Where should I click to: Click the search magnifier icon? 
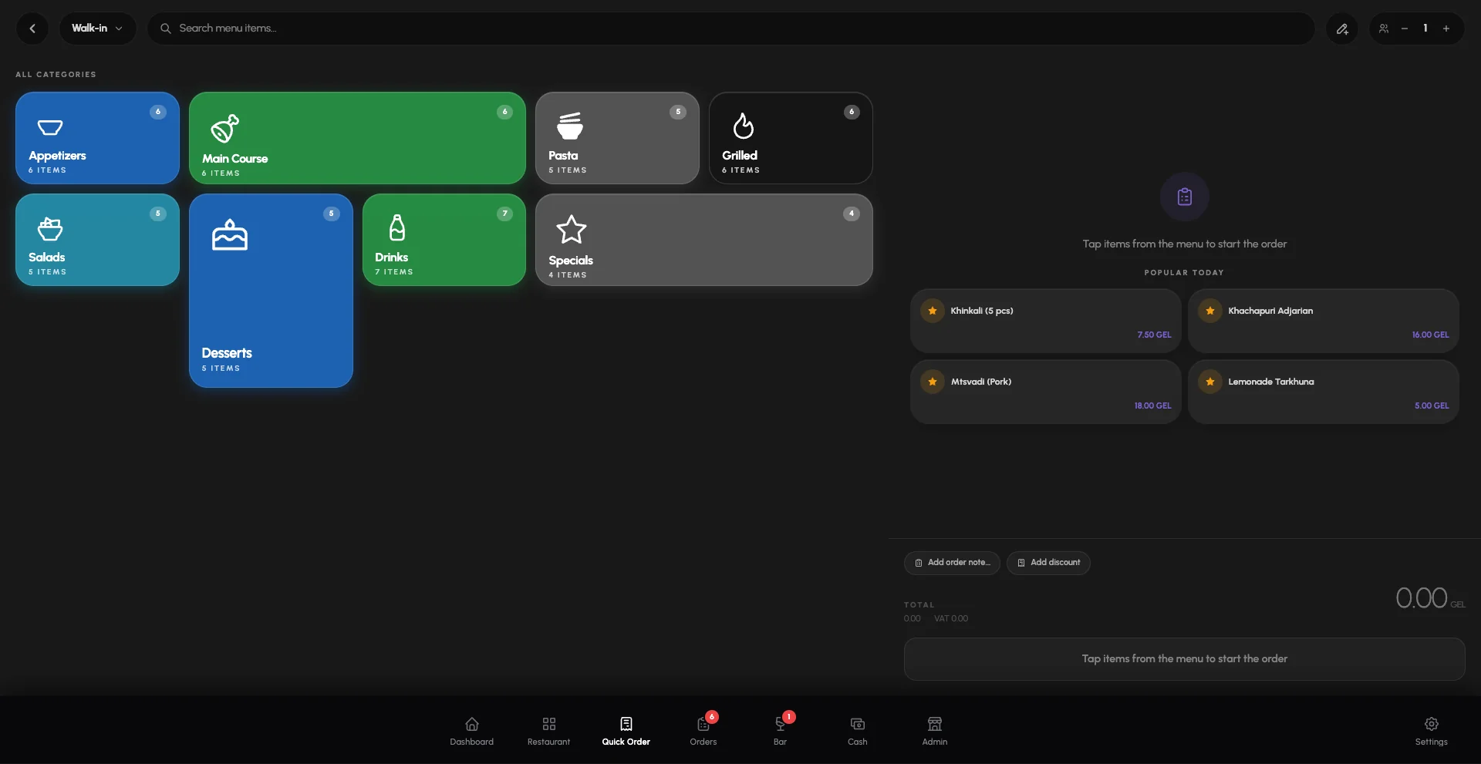click(165, 29)
